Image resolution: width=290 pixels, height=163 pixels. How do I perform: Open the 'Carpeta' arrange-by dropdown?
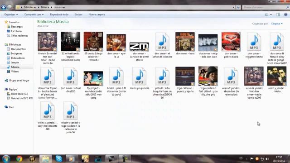tap(277, 24)
